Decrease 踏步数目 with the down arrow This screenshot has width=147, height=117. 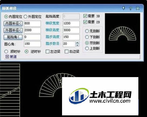[77, 45]
